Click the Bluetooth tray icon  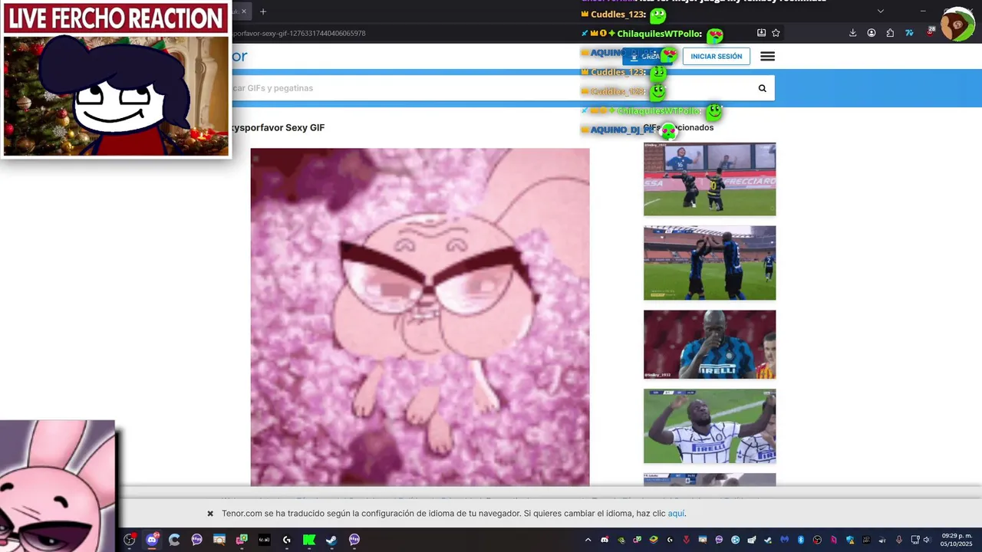[800, 540]
